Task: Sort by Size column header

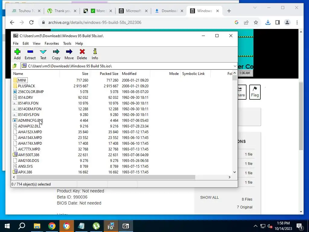Action: [x=75, y=74]
